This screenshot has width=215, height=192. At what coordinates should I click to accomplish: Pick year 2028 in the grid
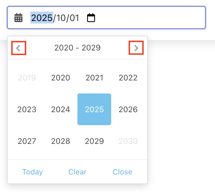pos(61,141)
